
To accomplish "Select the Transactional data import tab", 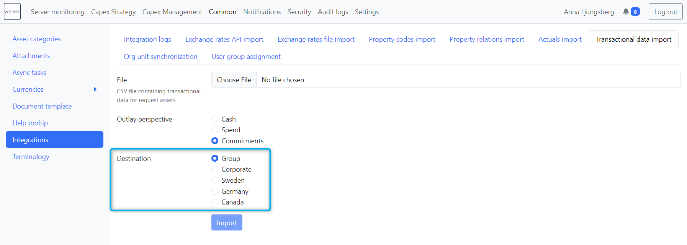I will click(x=634, y=39).
